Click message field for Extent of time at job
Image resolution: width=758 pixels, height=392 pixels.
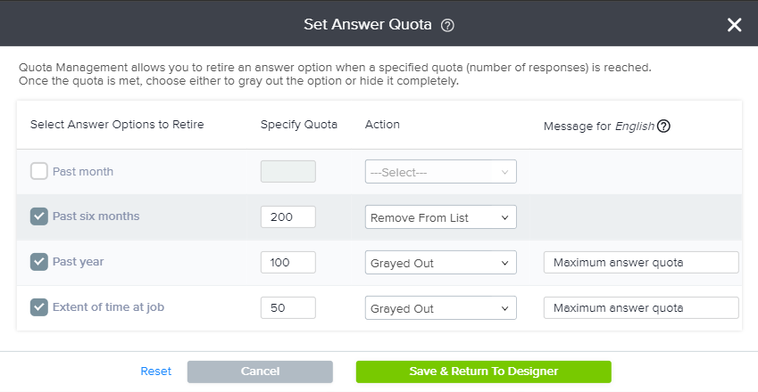(x=640, y=308)
